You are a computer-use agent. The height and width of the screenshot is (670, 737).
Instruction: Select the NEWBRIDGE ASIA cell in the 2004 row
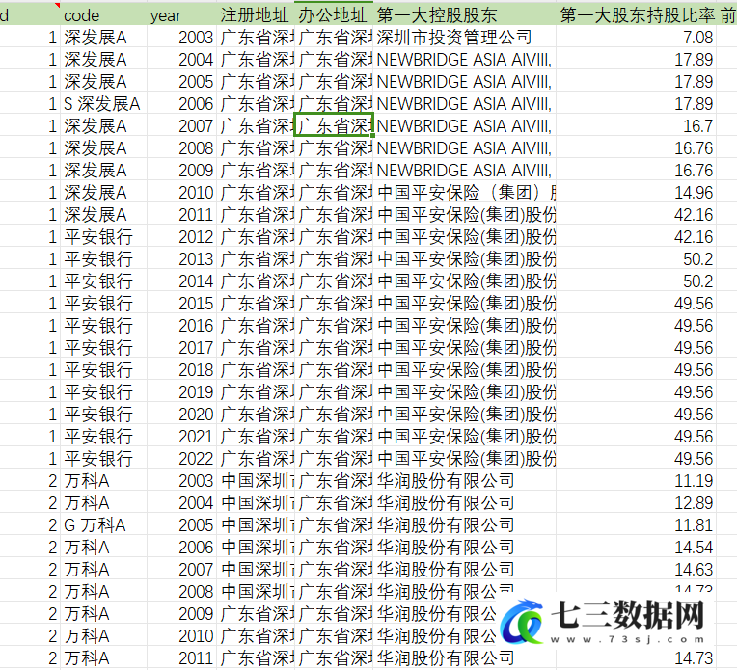click(x=464, y=59)
